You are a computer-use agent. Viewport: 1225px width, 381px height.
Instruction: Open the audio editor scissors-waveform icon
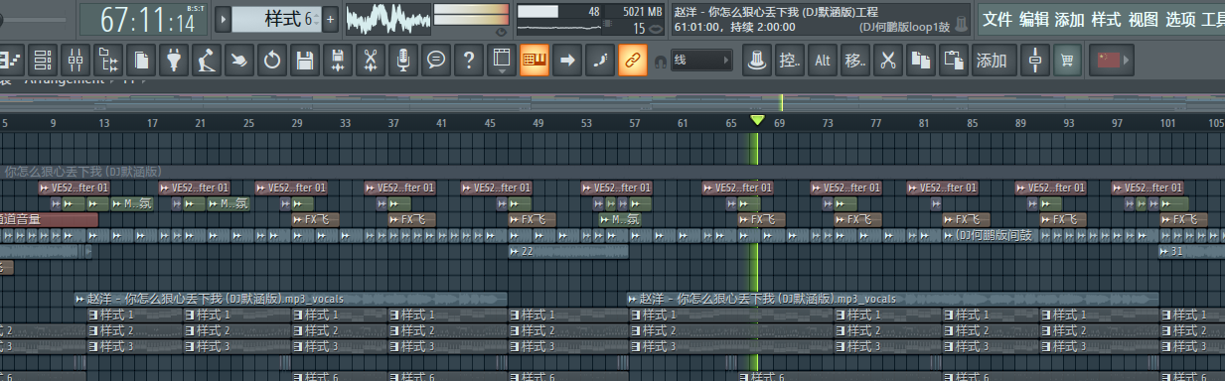pos(370,61)
